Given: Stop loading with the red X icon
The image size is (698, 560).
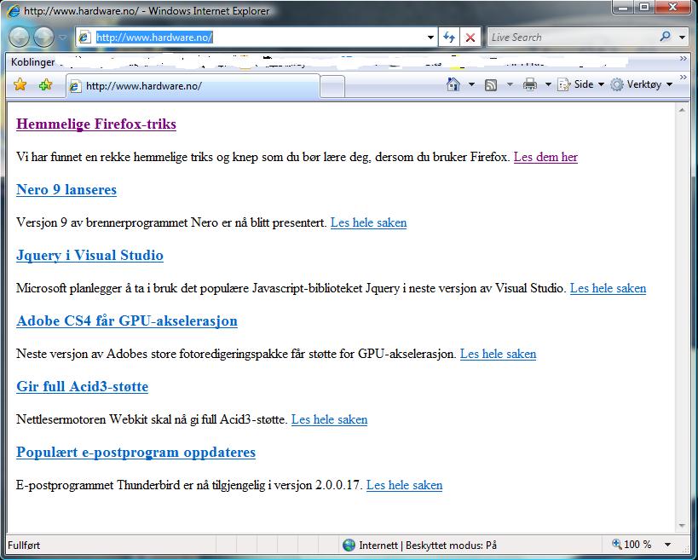Looking at the screenshot, I should click(470, 38).
